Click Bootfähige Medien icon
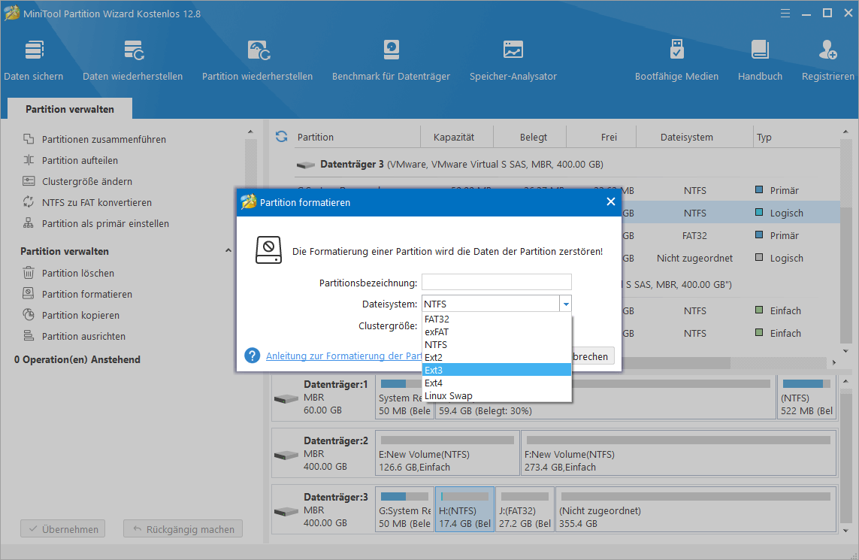The height and width of the screenshot is (560, 859). tap(676, 60)
